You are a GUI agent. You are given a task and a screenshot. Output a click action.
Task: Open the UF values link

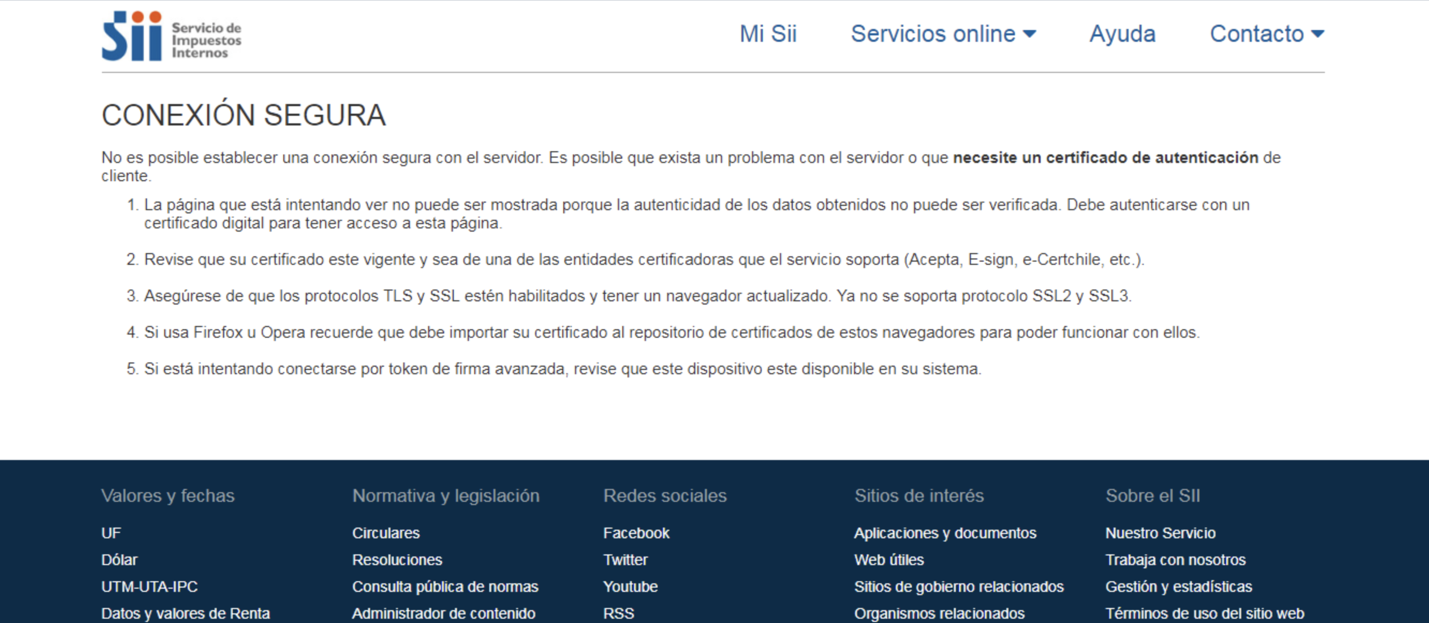click(111, 532)
